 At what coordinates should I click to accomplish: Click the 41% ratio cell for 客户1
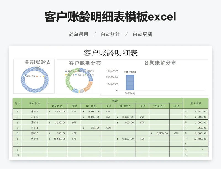tap(74, 112)
